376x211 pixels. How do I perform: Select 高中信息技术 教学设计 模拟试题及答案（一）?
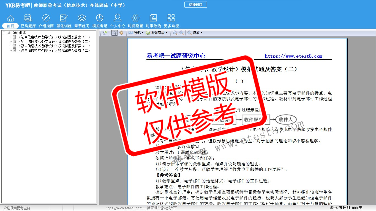(54, 46)
